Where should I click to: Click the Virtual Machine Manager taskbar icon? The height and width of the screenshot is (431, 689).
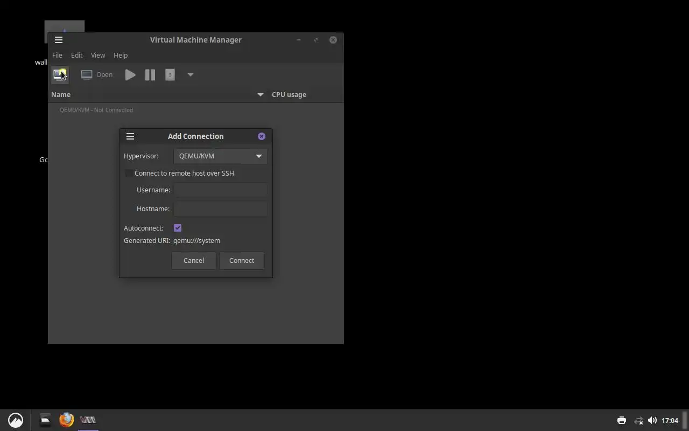point(88,420)
